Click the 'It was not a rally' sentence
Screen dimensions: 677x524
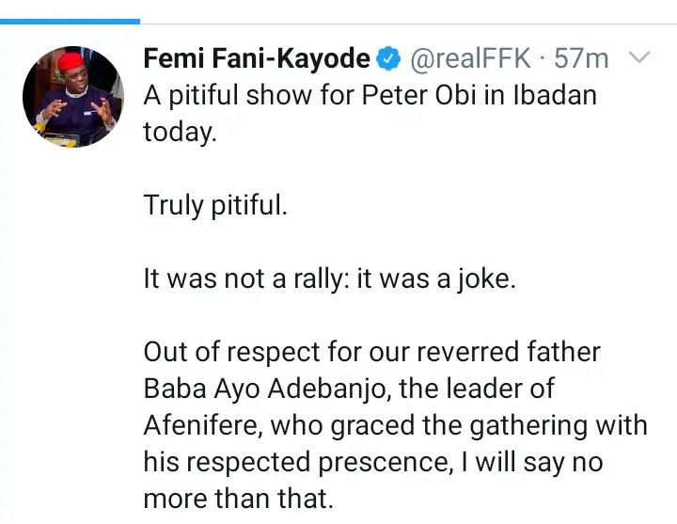[x=329, y=279]
